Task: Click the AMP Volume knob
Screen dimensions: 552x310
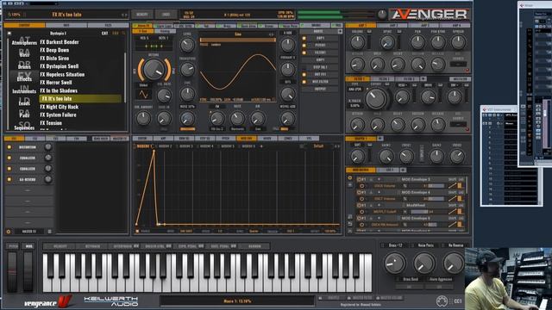Action: click(358, 42)
